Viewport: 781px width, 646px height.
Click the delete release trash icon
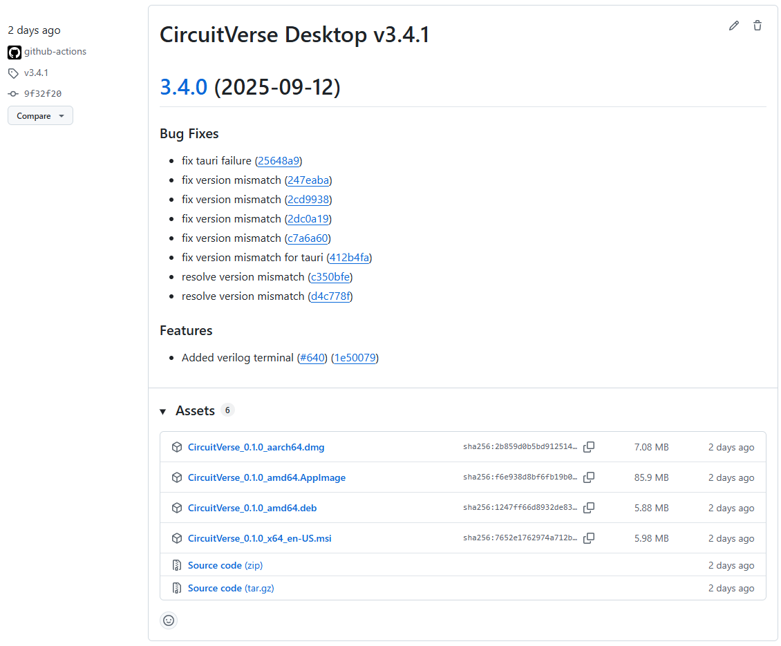[x=758, y=26]
